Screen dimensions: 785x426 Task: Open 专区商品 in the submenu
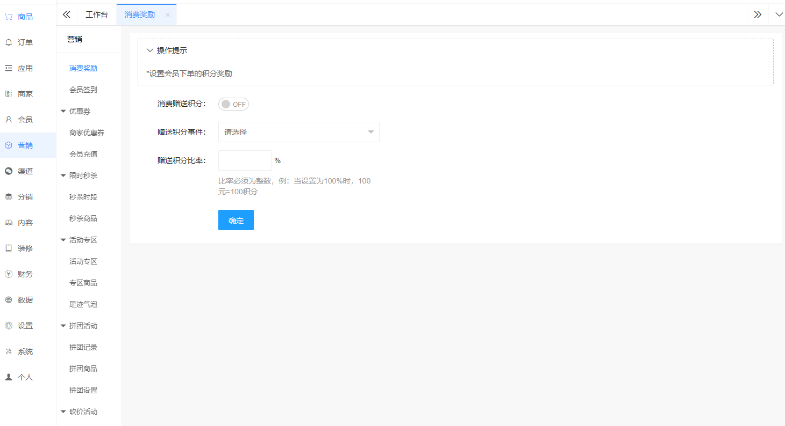(x=83, y=283)
